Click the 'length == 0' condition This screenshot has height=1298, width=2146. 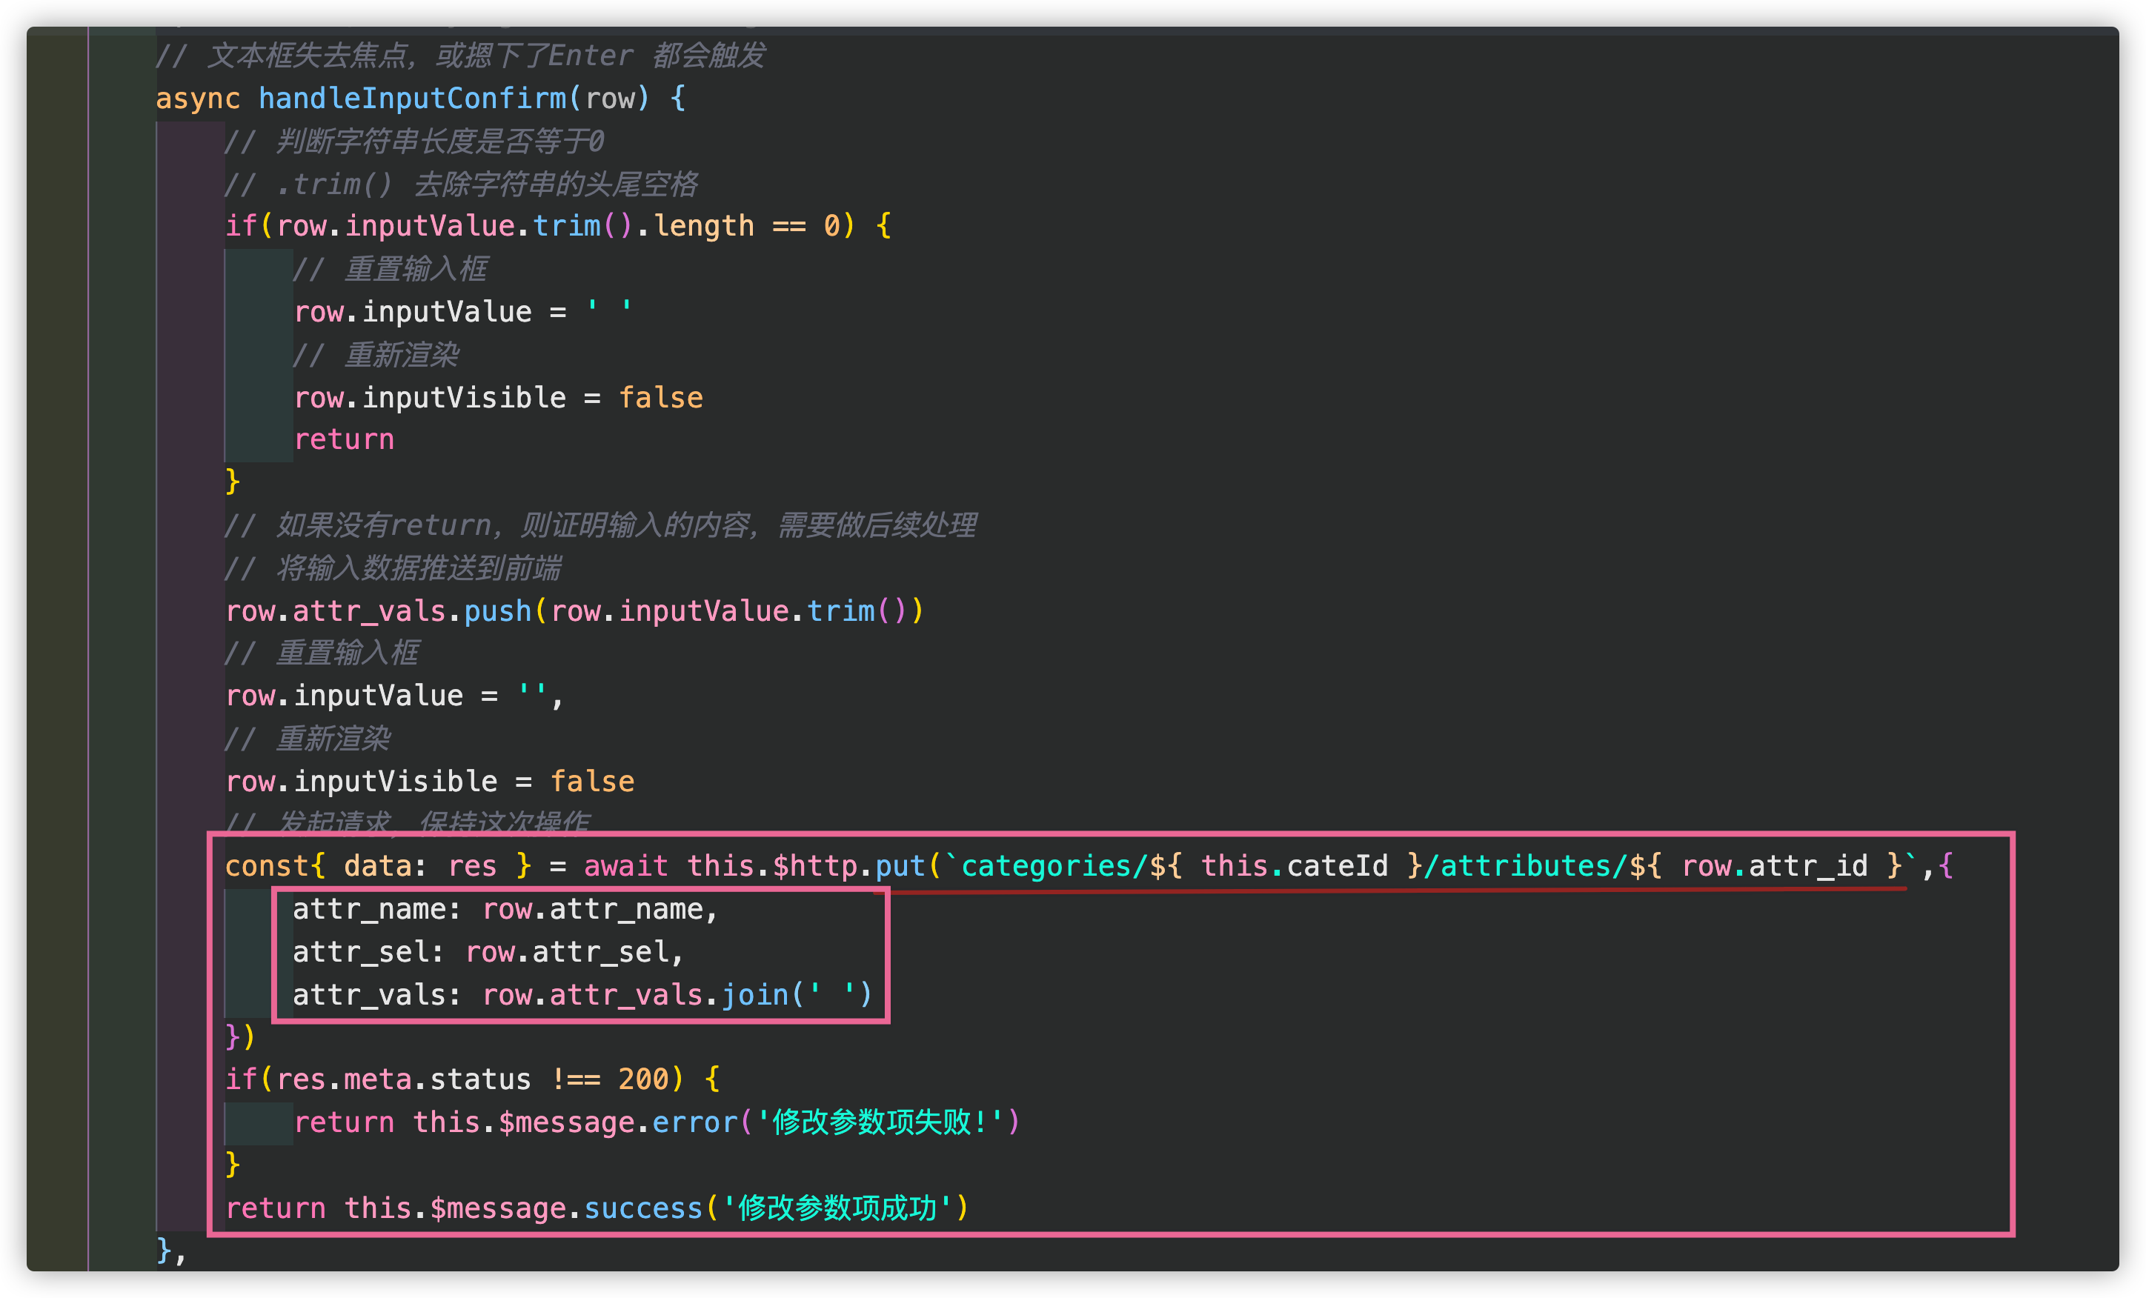pos(747,227)
